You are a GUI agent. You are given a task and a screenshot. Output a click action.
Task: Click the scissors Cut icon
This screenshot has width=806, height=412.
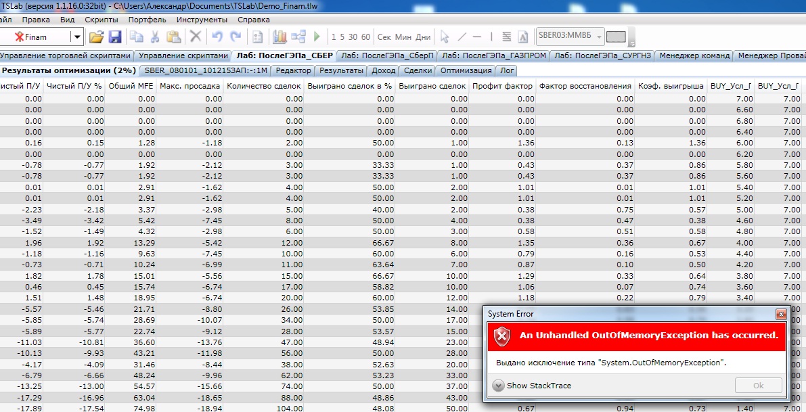[155, 37]
